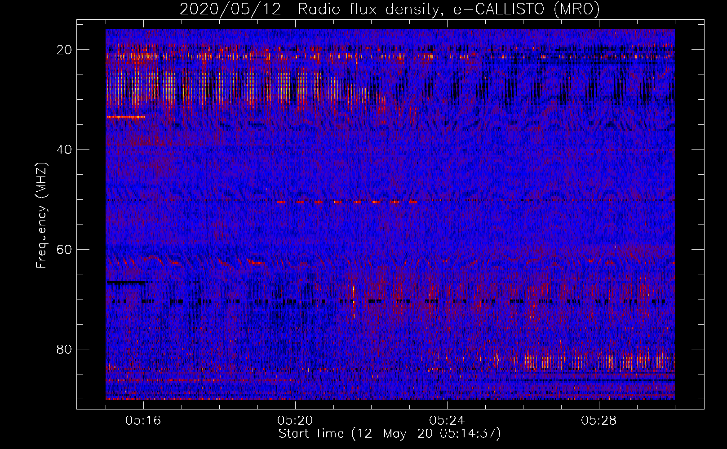The width and height of the screenshot is (727, 449).
Task: Select the 'Frequency (MHZ)' y-axis label
Action: [x=41, y=216]
